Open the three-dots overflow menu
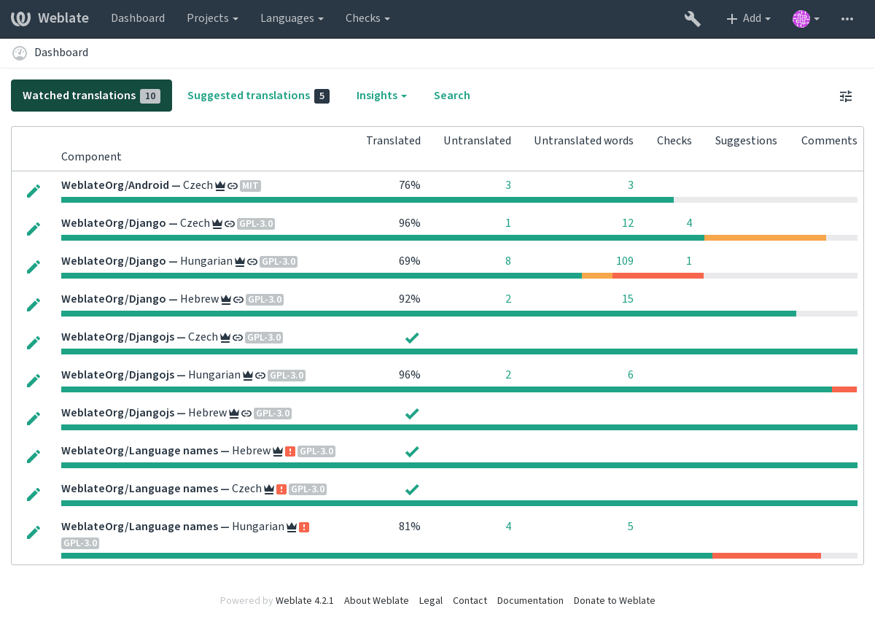The image size is (875, 625). click(x=847, y=19)
